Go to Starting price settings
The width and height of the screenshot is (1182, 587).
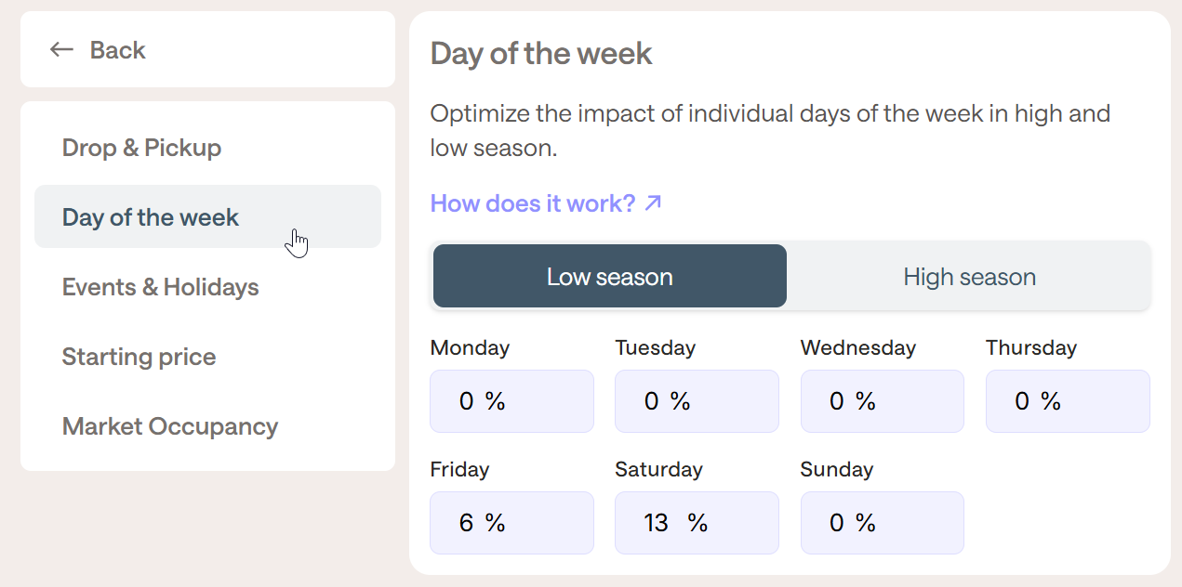click(139, 357)
